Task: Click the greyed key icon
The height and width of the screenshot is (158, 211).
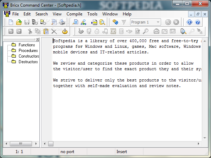Action: coord(192,31)
